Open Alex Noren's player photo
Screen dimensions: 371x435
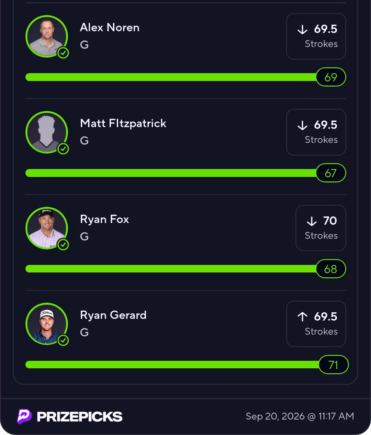(47, 36)
